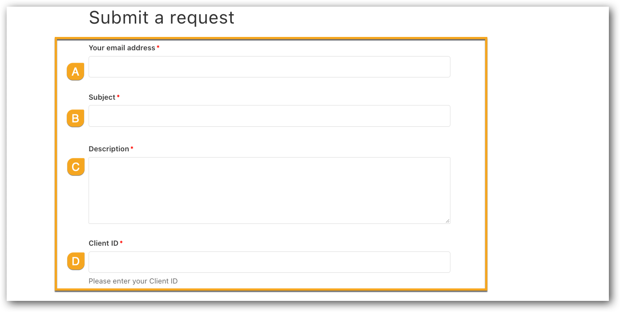
Task: Click the textarea resize grip icon
Action: coord(447,221)
